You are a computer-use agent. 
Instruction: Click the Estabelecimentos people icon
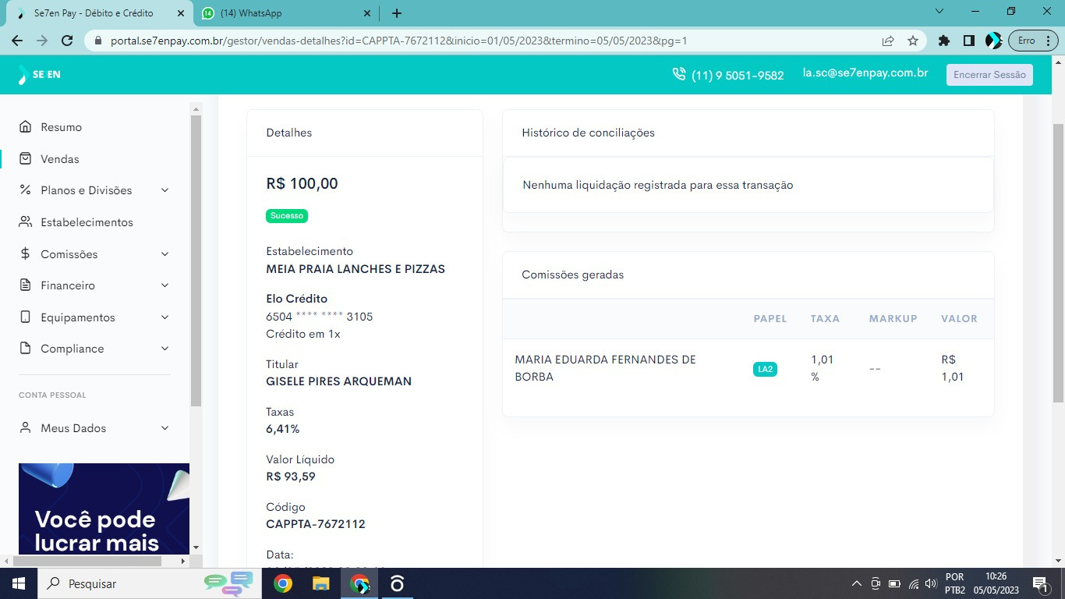click(x=26, y=222)
